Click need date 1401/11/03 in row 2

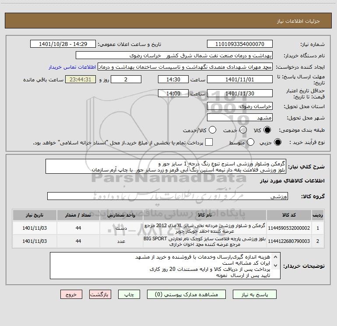(x=35, y=242)
